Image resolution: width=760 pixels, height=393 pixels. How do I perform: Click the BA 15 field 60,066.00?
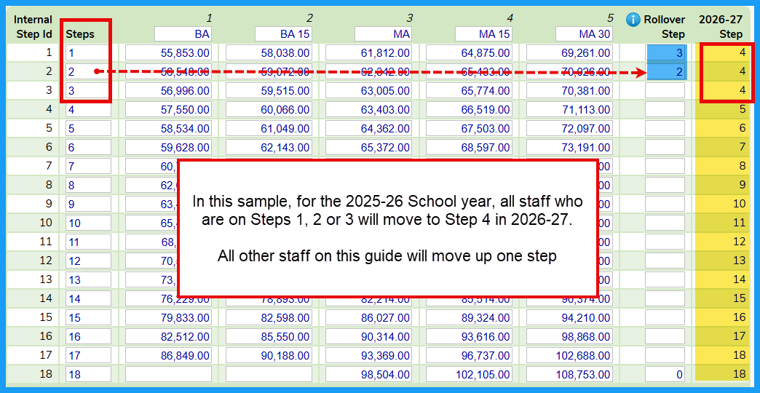click(269, 109)
